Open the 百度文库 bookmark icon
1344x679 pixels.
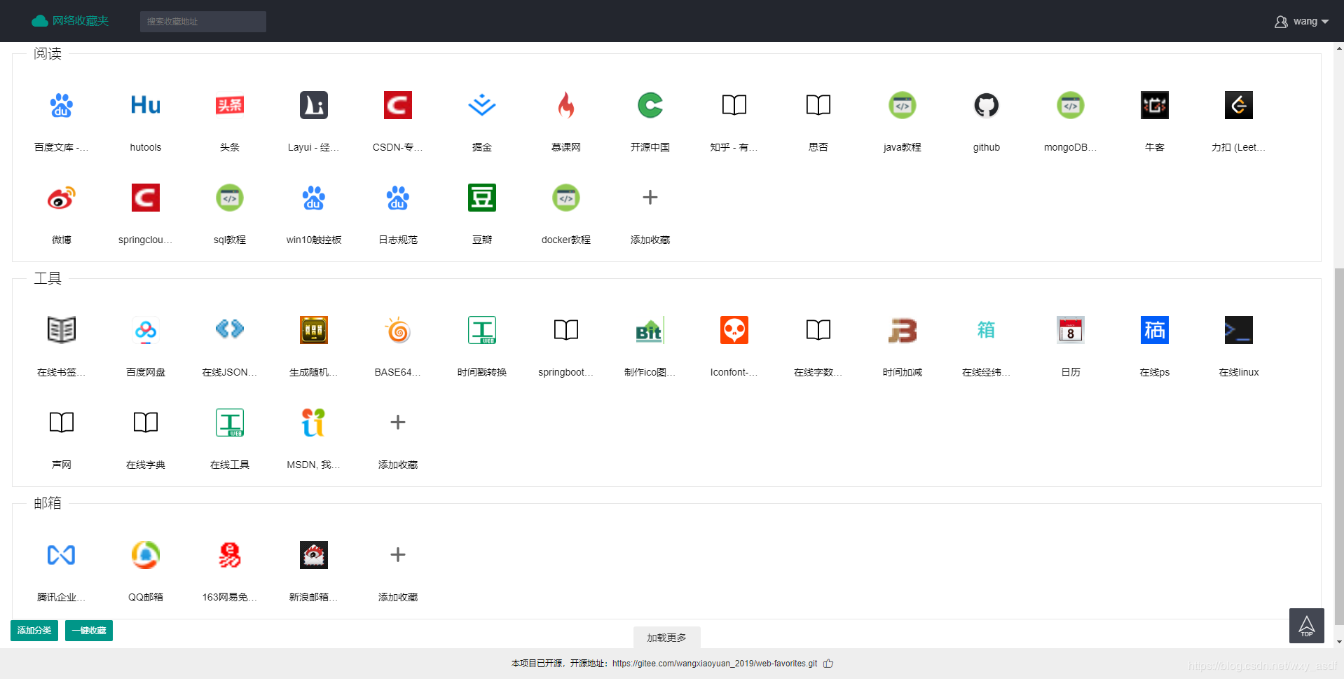[62, 105]
